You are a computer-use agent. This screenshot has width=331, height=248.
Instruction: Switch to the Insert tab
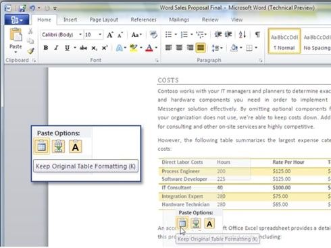click(70, 20)
